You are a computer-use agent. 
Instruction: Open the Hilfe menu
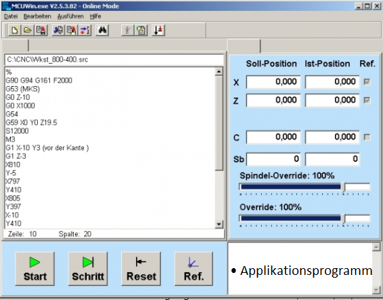95,16
